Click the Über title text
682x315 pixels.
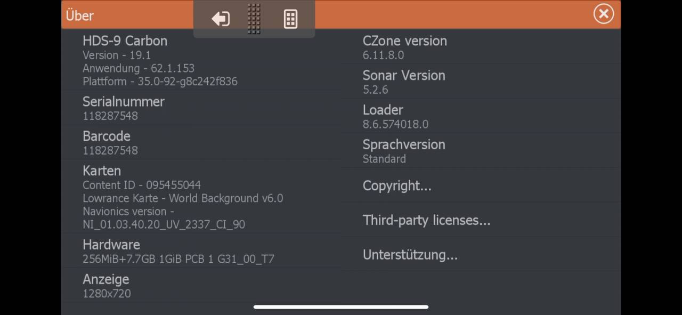[x=80, y=15]
